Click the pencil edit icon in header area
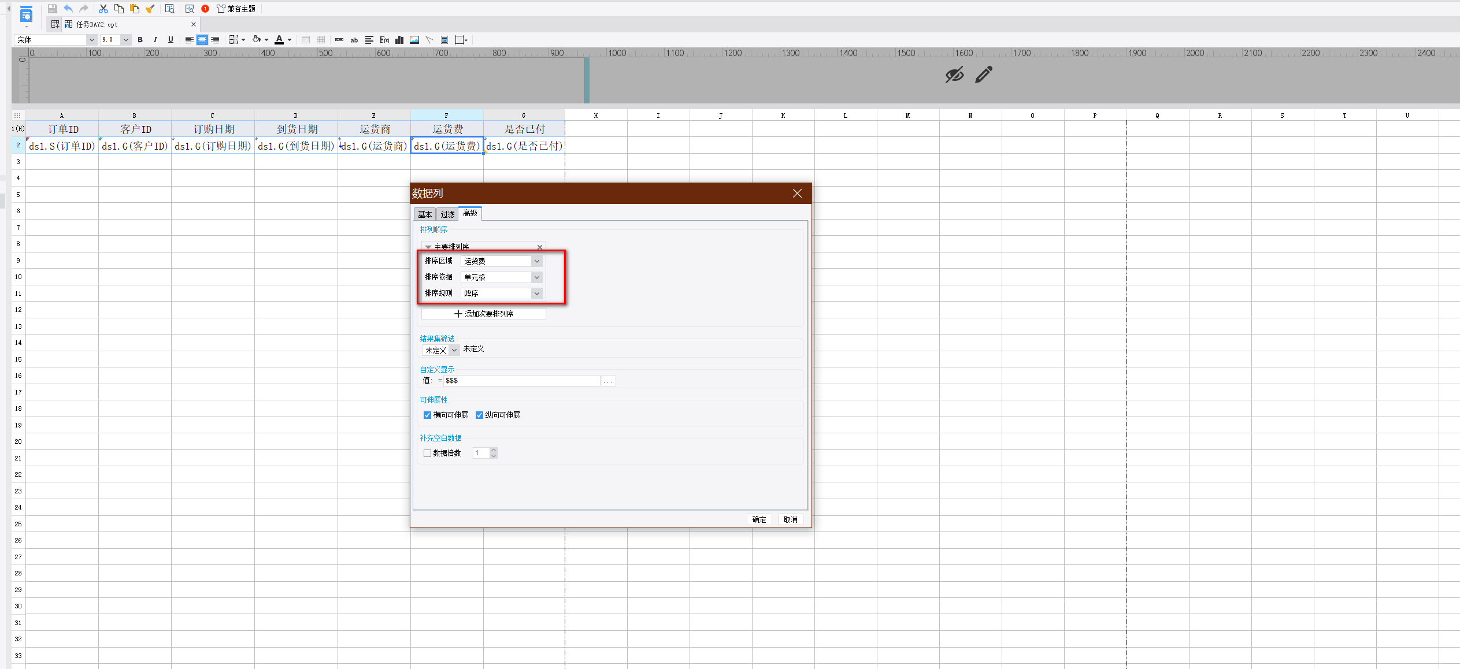The width and height of the screenshot is (1460, 669). [x=983, y=75]
